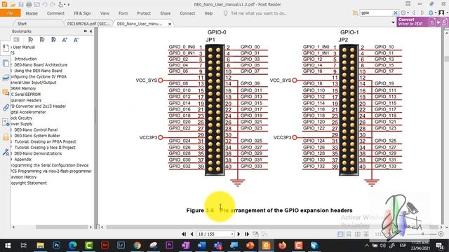Click the first bookmark flag icon in Bookmarks toolbar
Screen dimensions: 449x252
coord(30,40)
